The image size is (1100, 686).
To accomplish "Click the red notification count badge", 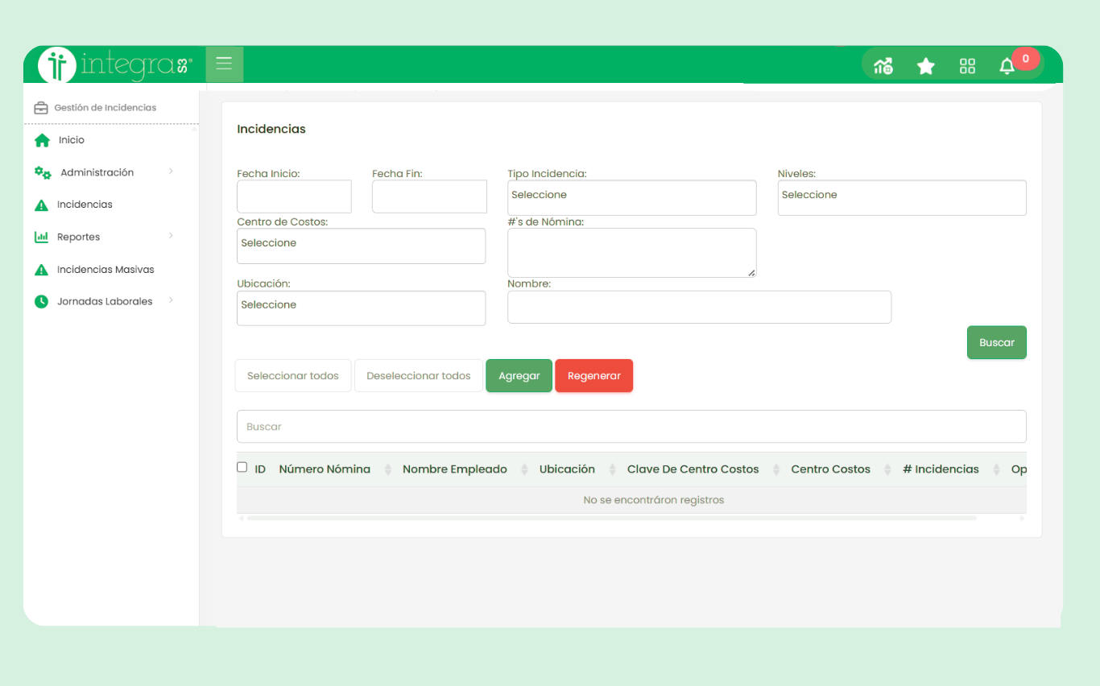I will click(1025, 59).
